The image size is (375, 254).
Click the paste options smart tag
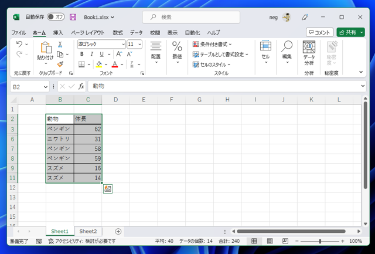click(108, 189)
